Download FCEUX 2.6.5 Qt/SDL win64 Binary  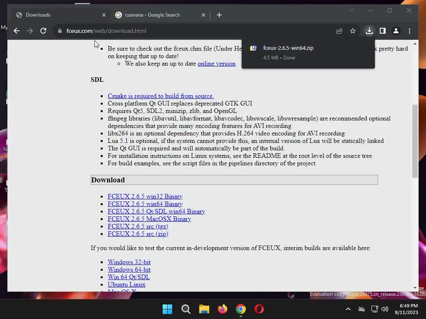[x=156, y=211]
